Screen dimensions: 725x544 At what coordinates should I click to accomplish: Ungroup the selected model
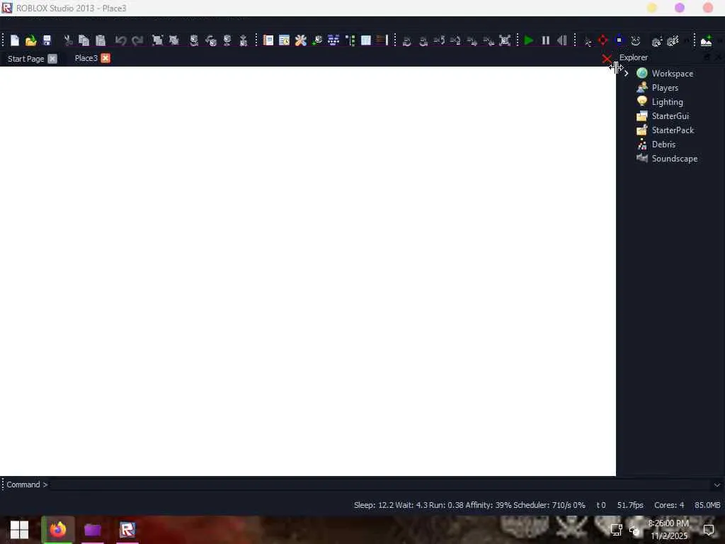click(x=174, y=40)
